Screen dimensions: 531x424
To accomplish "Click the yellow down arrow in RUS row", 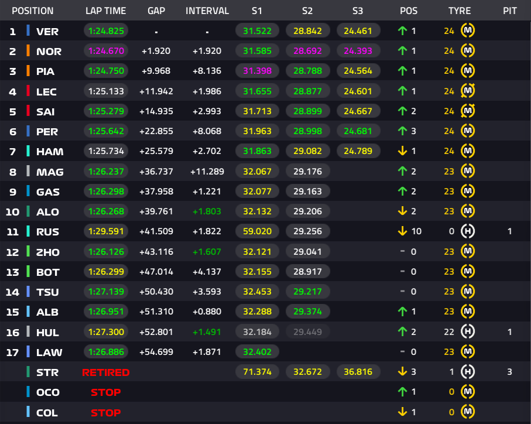I will [x=402, y=231].
